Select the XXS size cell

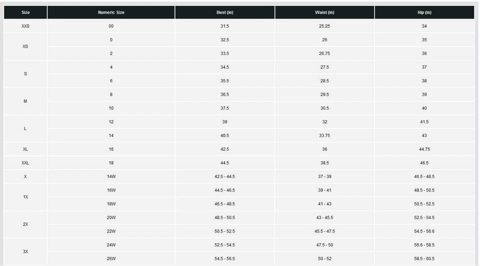(x=25, y=26)
